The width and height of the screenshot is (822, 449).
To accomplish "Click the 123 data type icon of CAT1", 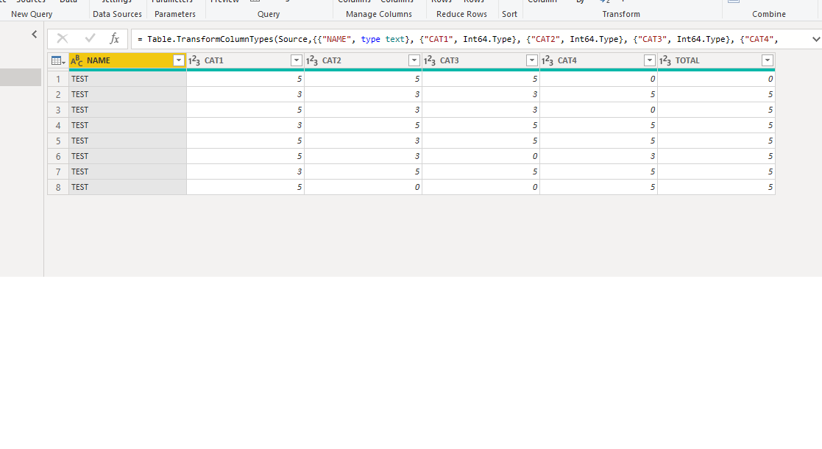I will [x=194, y=61].
